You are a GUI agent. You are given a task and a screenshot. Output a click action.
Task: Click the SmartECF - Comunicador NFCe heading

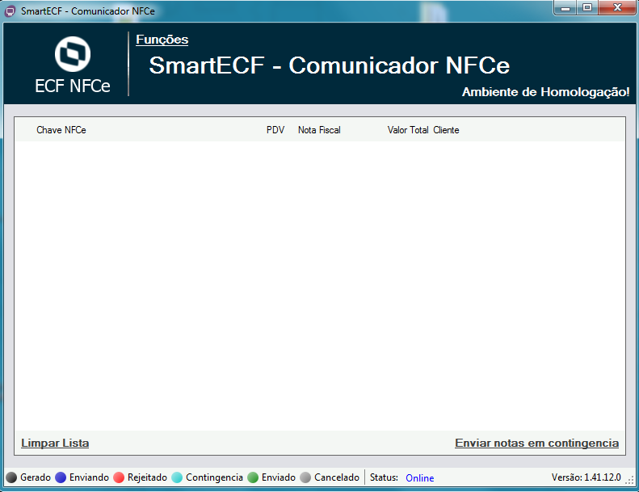[330, 65]
